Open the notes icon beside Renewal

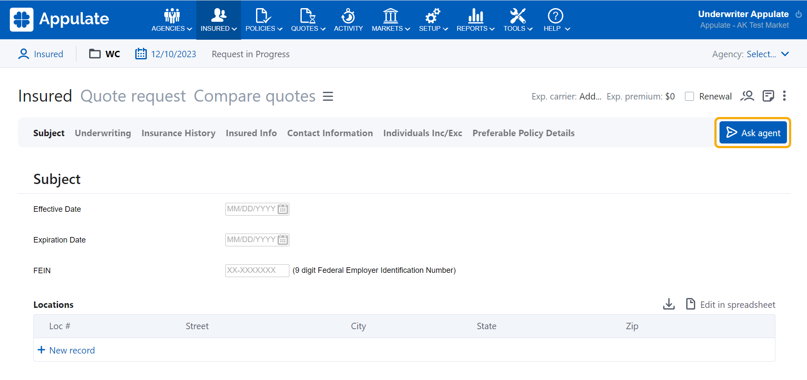tap(768, 96)
